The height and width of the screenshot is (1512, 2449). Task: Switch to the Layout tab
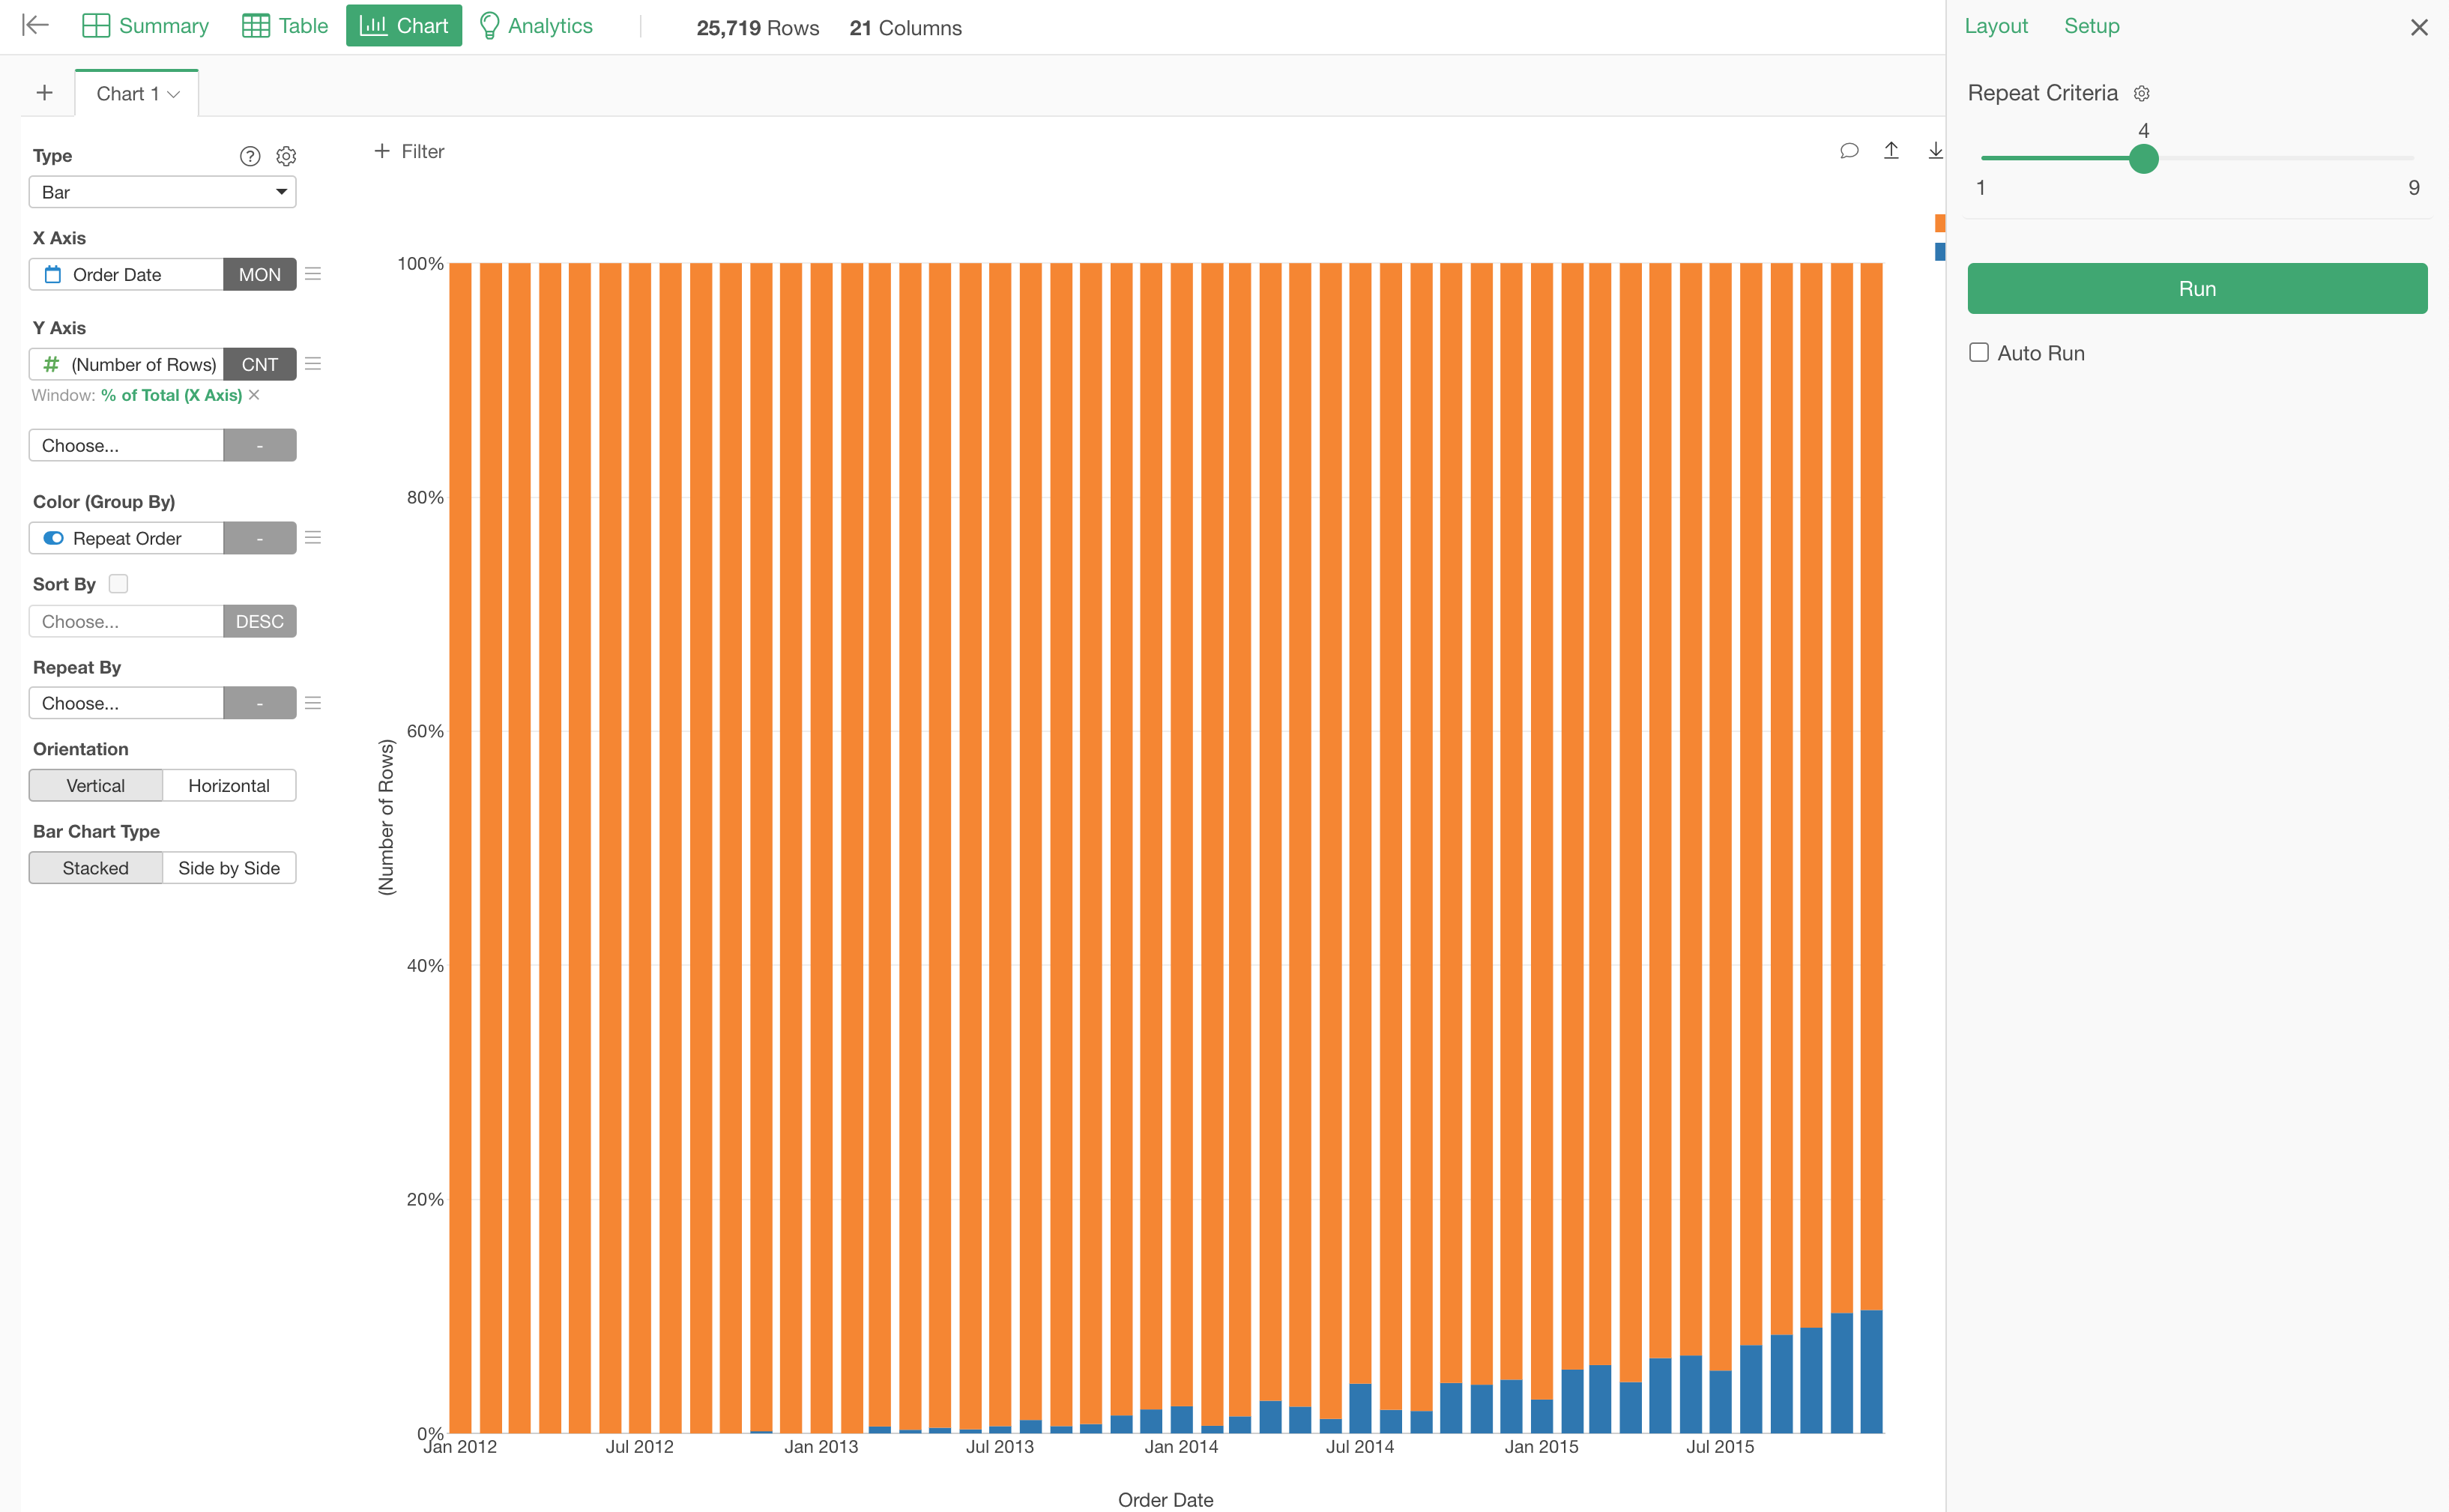click(1996, 25)
